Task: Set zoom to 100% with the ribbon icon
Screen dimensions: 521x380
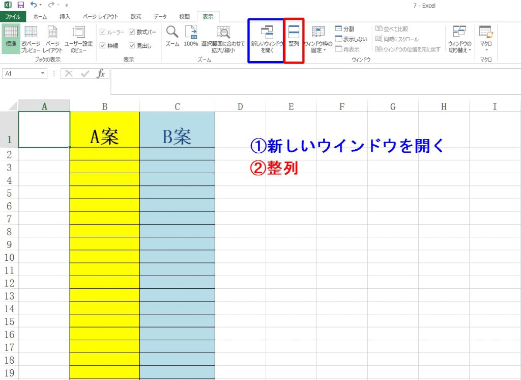Action: pos(191,37)
